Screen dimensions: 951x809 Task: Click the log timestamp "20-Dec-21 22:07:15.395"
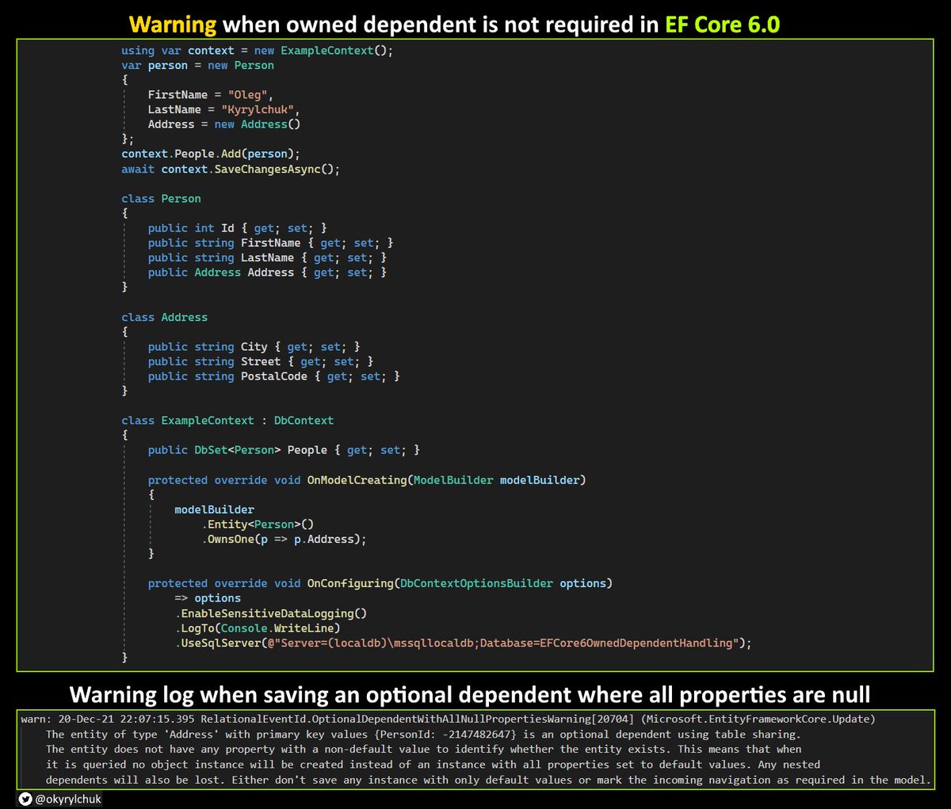[126, 719]
